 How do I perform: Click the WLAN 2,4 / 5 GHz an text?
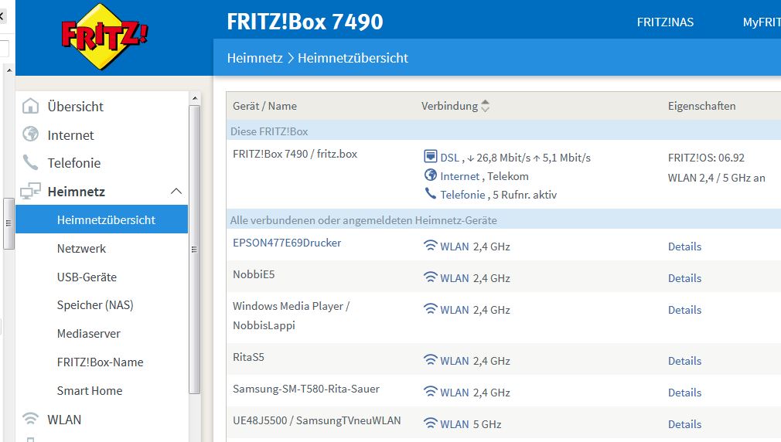click(716, 178)
